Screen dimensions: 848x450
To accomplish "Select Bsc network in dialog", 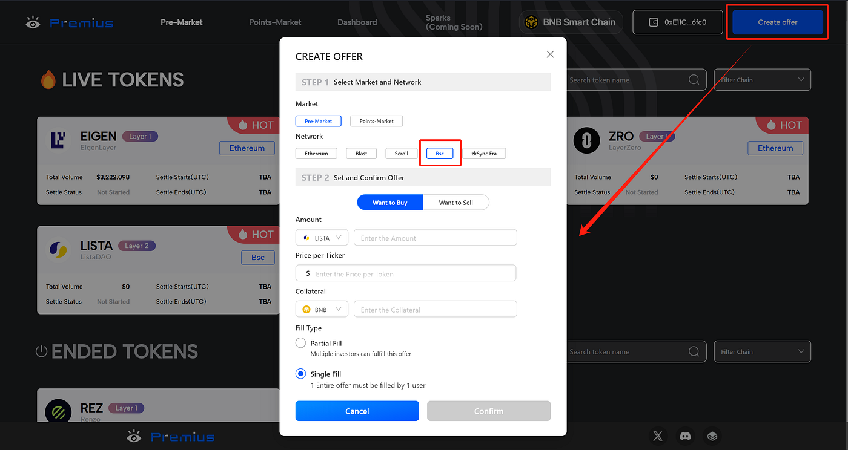I will [440, 154].
